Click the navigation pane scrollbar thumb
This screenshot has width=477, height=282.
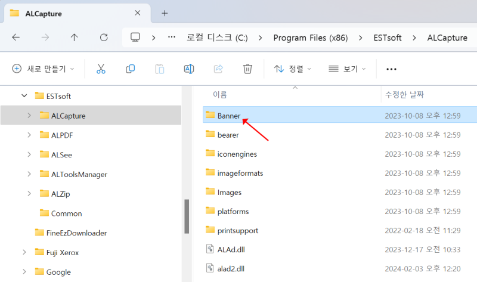coord(187,216)
